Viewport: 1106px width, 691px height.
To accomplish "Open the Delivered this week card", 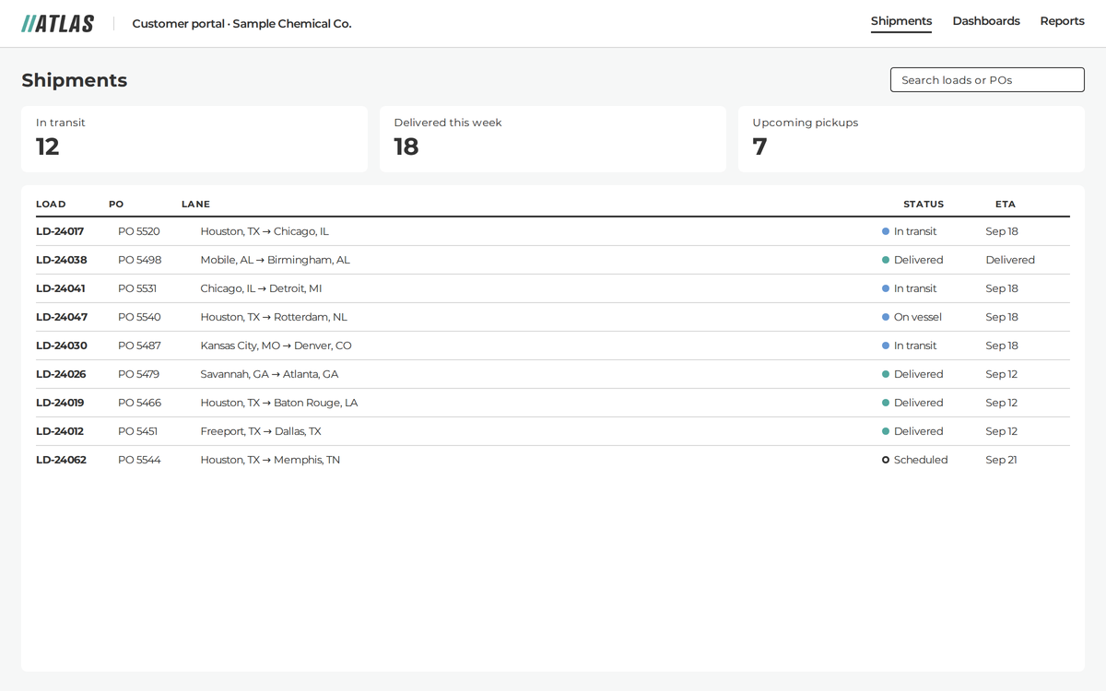I will pyautogui.click(x=553, y=139).
